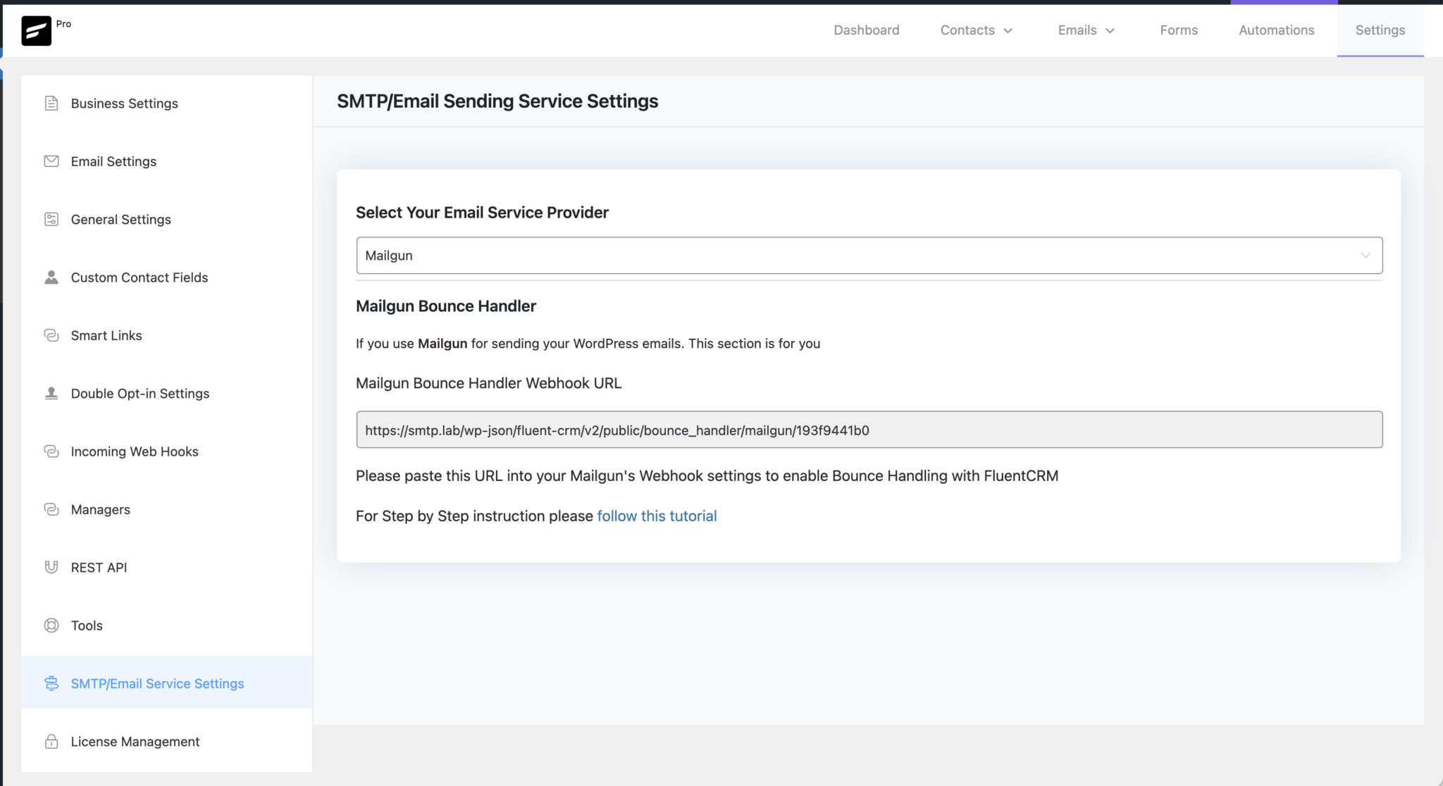
Task: Open the Contacts menu in top nav
Action: [x=976, y=30]
